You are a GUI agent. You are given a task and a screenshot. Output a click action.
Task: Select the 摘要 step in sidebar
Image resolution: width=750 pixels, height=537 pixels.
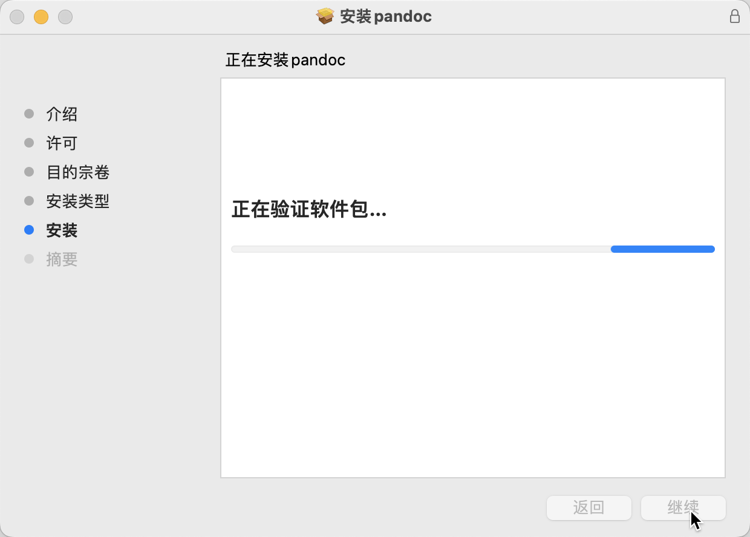(x=62, y=259)
